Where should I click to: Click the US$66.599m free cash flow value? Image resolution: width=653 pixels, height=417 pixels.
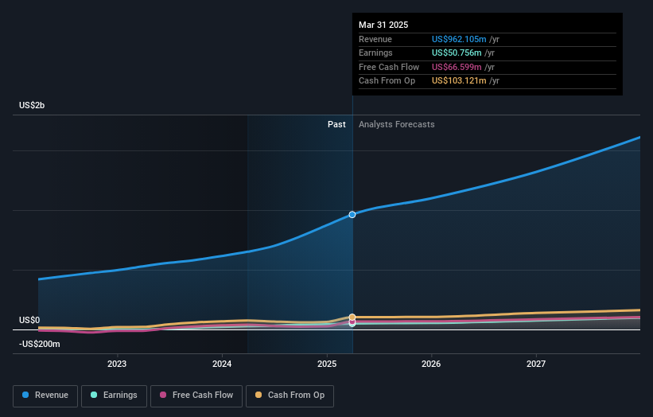coord(457,67)
